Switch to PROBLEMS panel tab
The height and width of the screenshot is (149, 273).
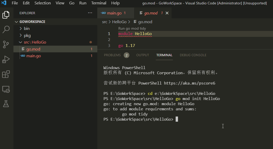pyautogui.click(x=112, y=55)
